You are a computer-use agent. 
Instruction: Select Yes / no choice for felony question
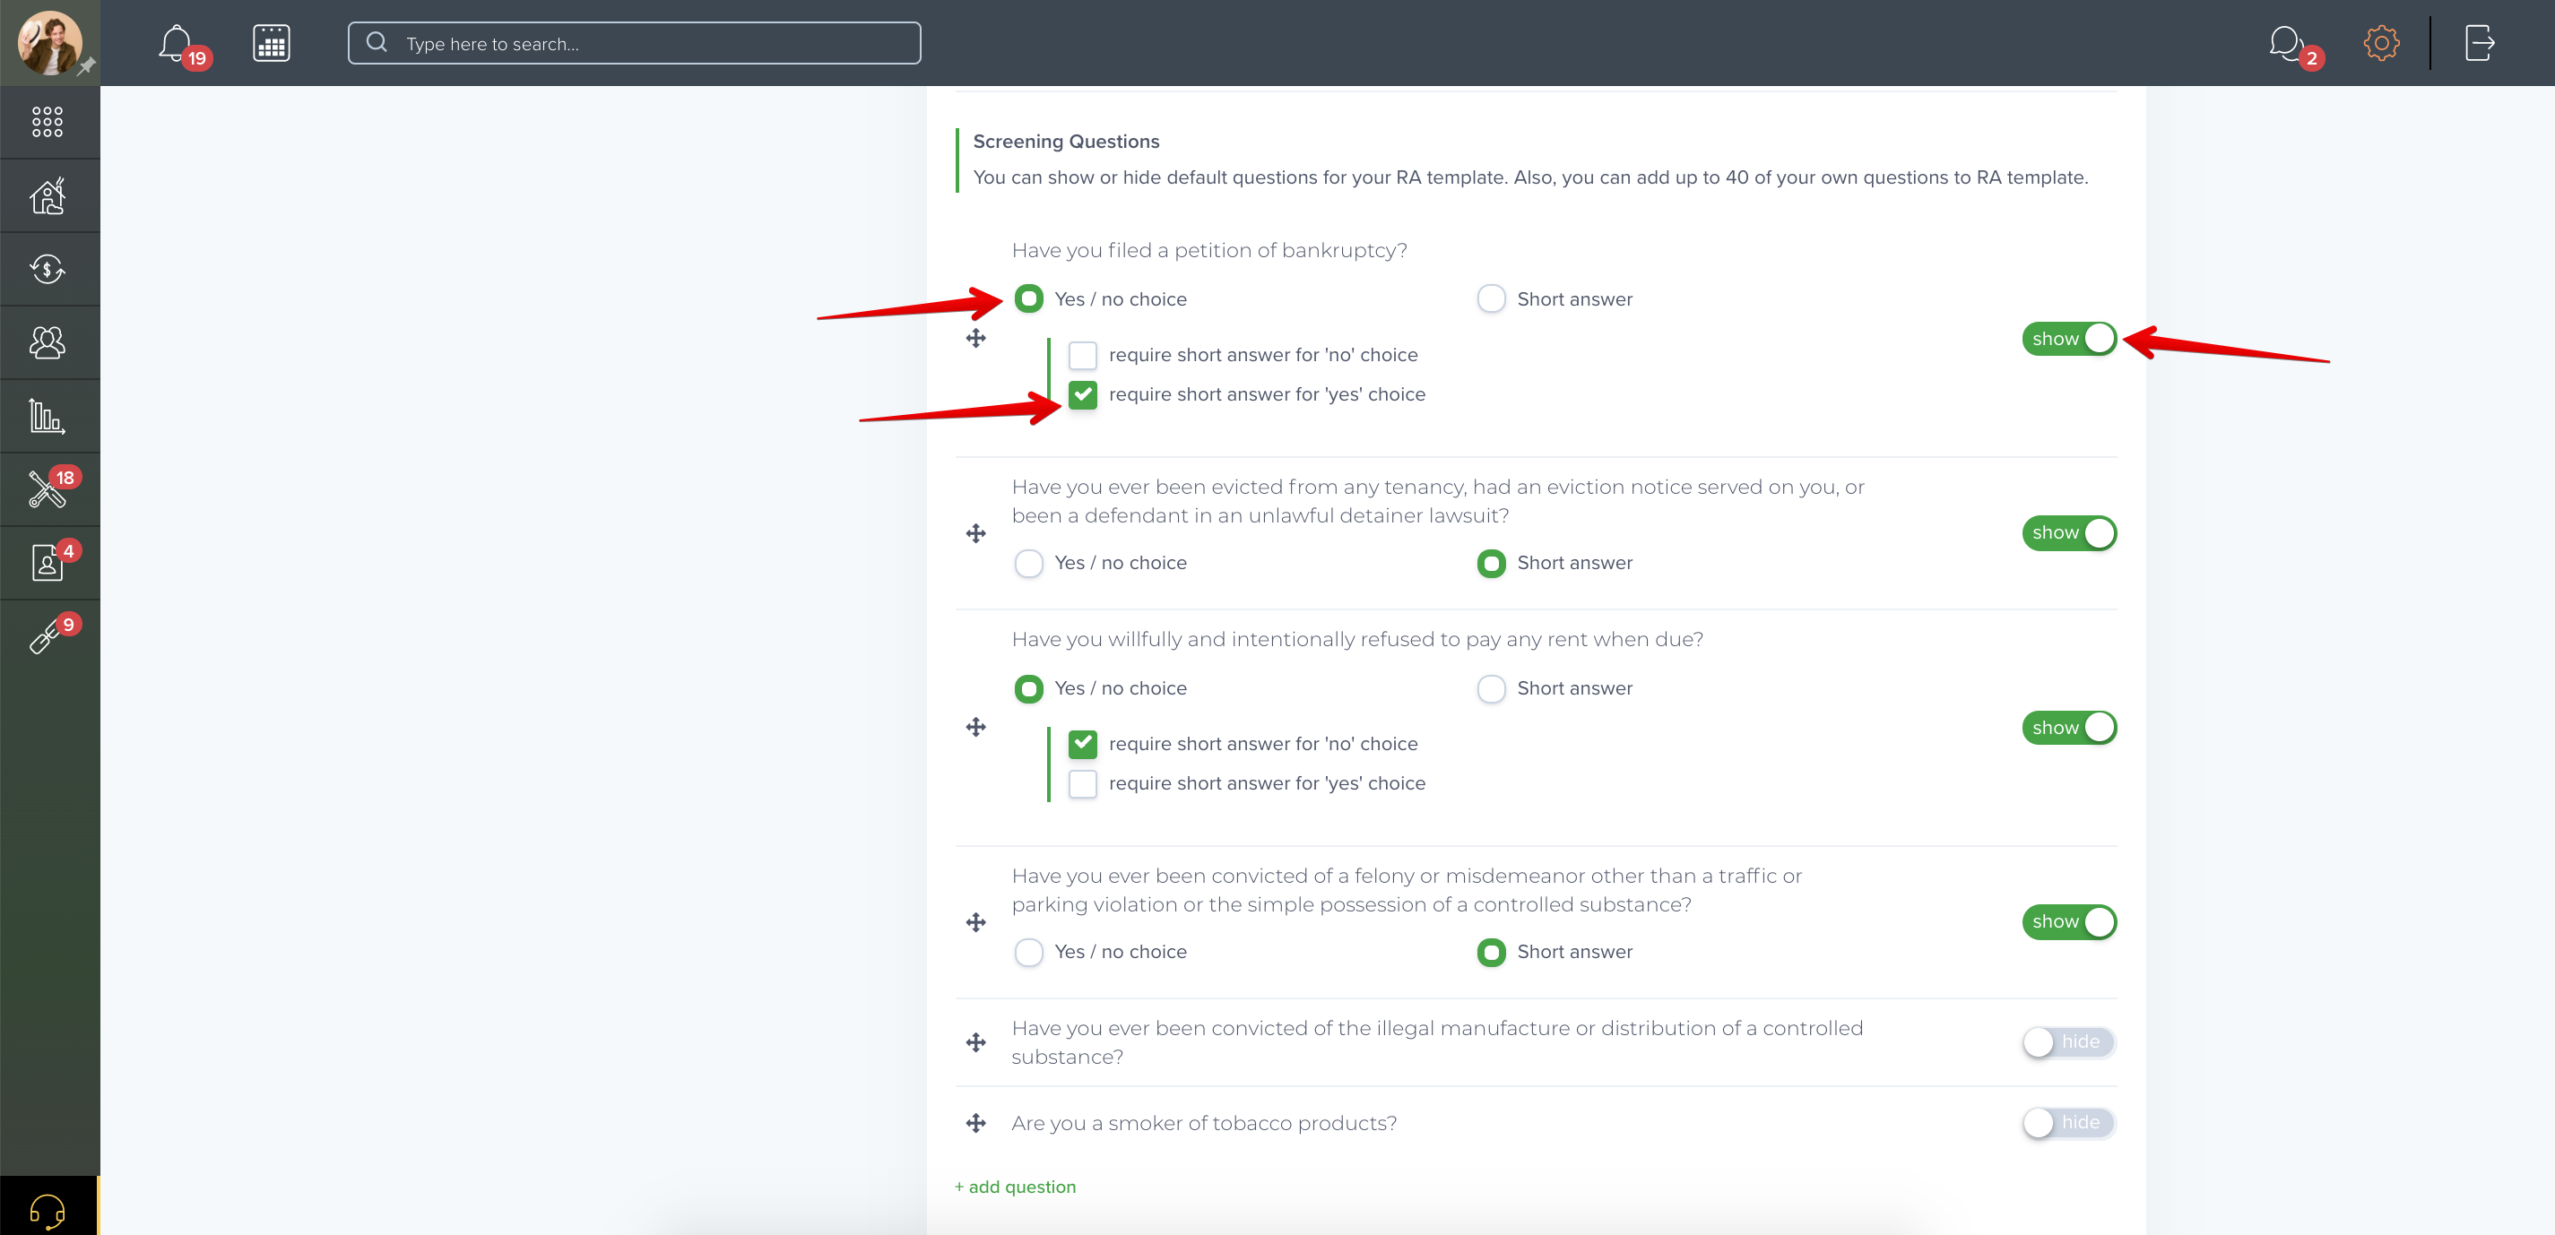click(x=1028, y=952)
